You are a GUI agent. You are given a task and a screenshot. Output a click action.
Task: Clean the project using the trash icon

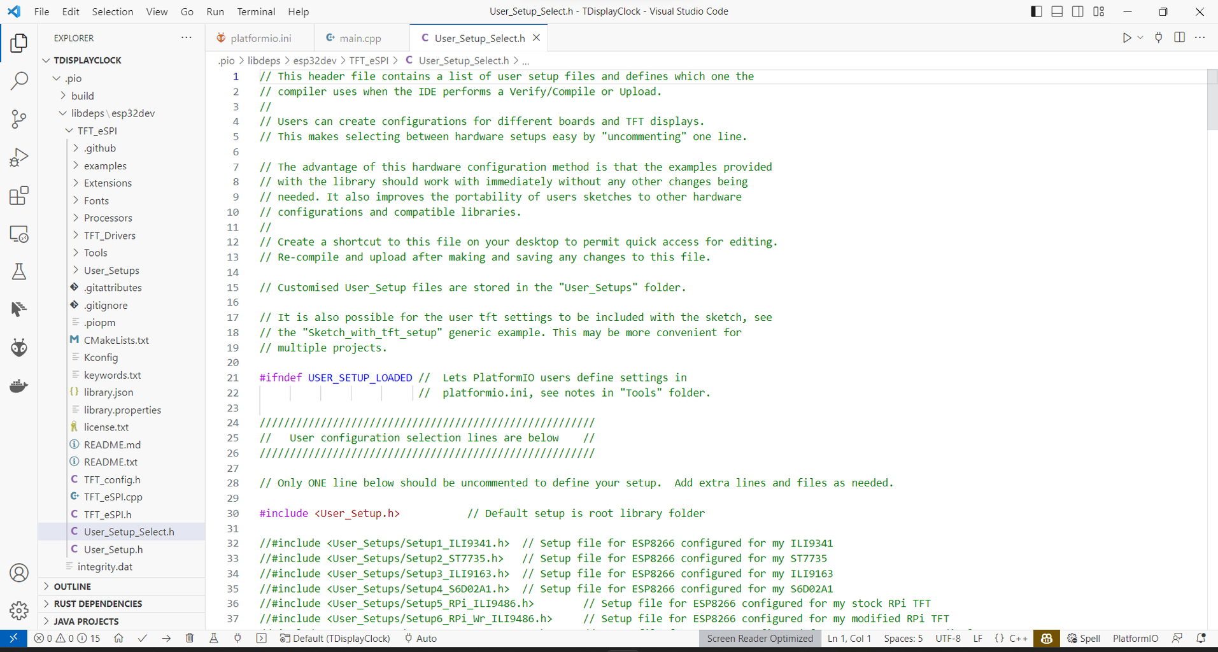190,638
